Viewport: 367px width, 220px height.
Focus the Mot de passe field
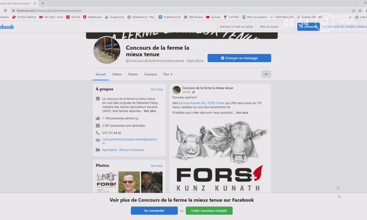tap(276, 27)
